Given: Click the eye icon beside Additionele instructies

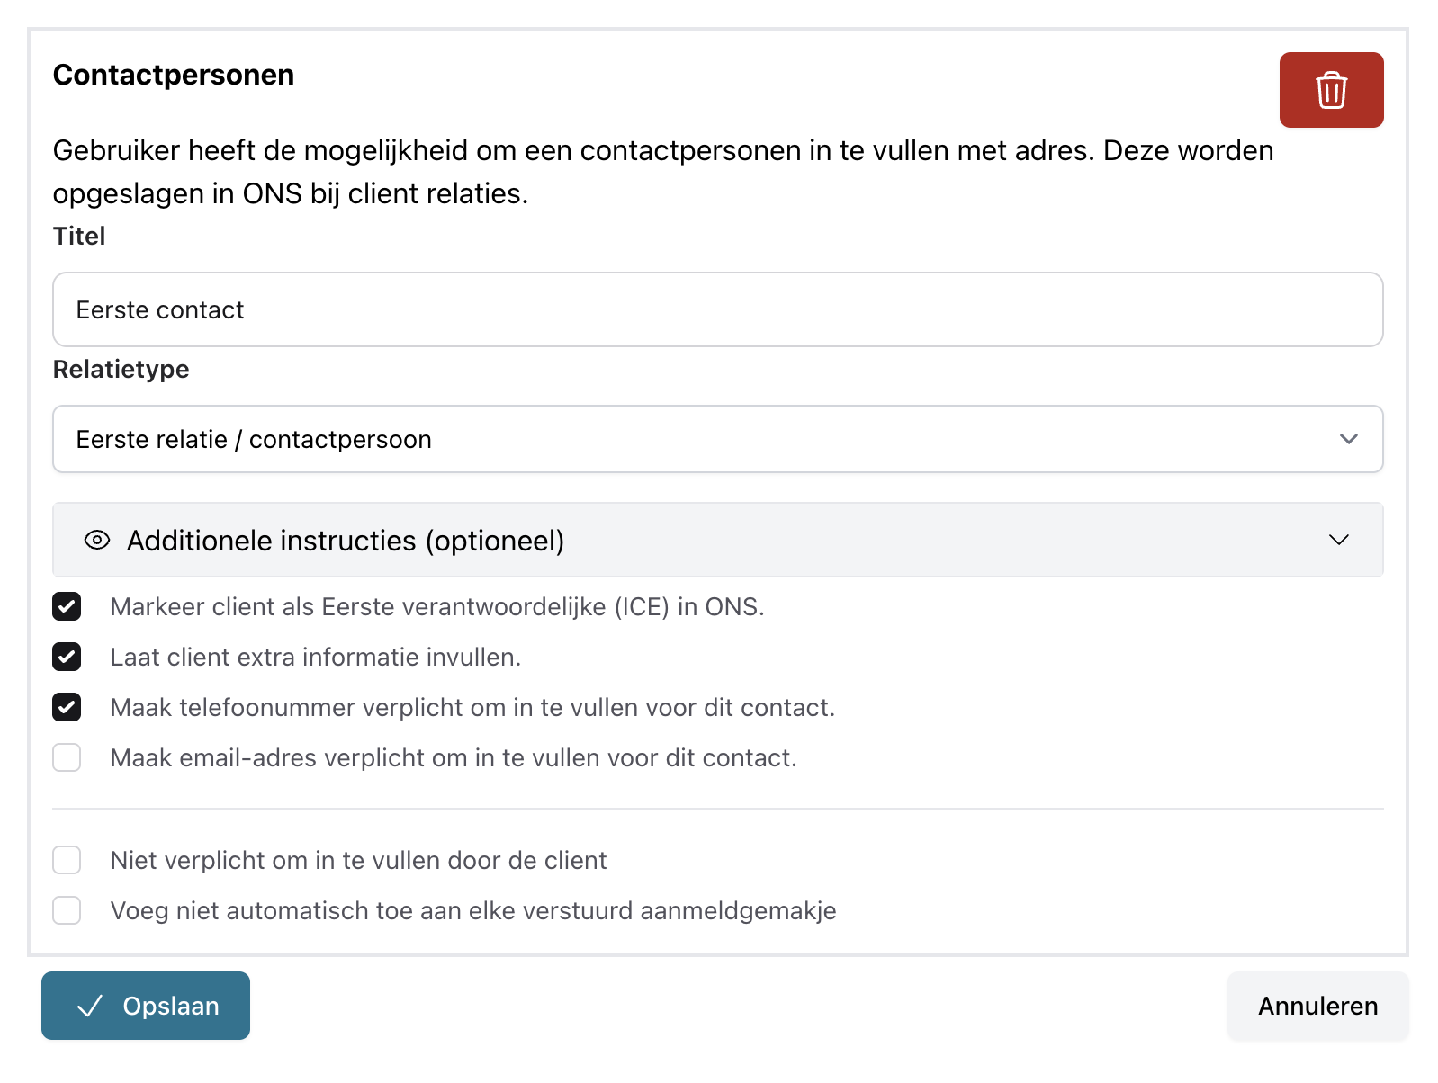Looking at the screenshot, I should tap(97, 540).
